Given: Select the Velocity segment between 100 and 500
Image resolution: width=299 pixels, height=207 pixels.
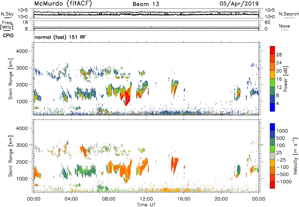Looking at the screenshot, I should [272, 142].
